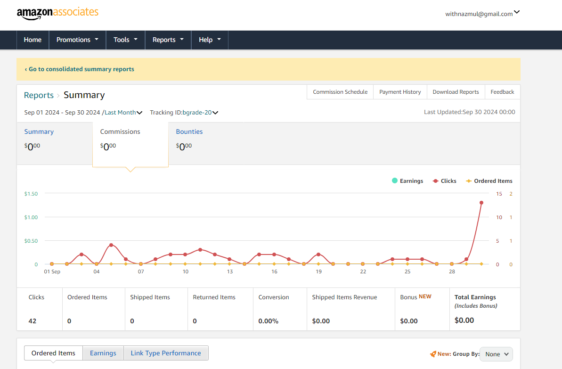Select the Commissions tab
The image size is (562, 369).
[x=130, y=144]
